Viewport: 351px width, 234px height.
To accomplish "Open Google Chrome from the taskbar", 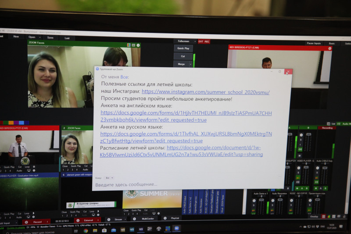I will pyautogui.click(x=86, y=230).
